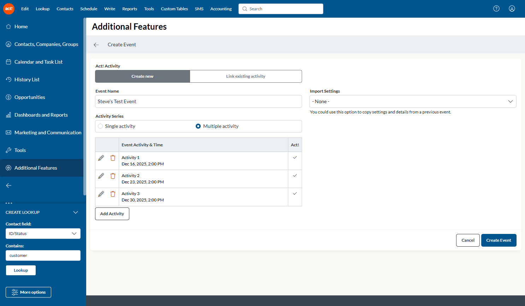Open the Reports menu

tap(130, 9)
